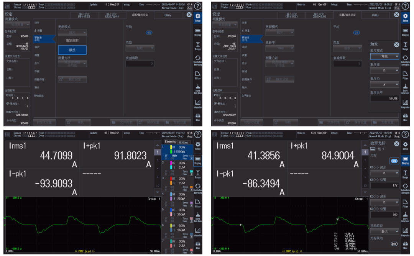Switch to 输入设定(基本设定) tab in 14:03:54 screen
Viewport: 414px width, 256px height.
coord(84,15)
